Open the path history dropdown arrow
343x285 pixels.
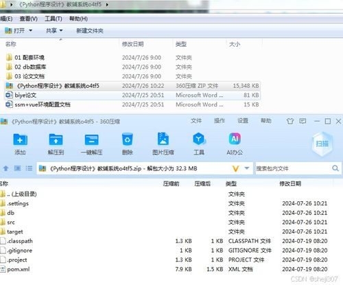click(x=247, y=168)
